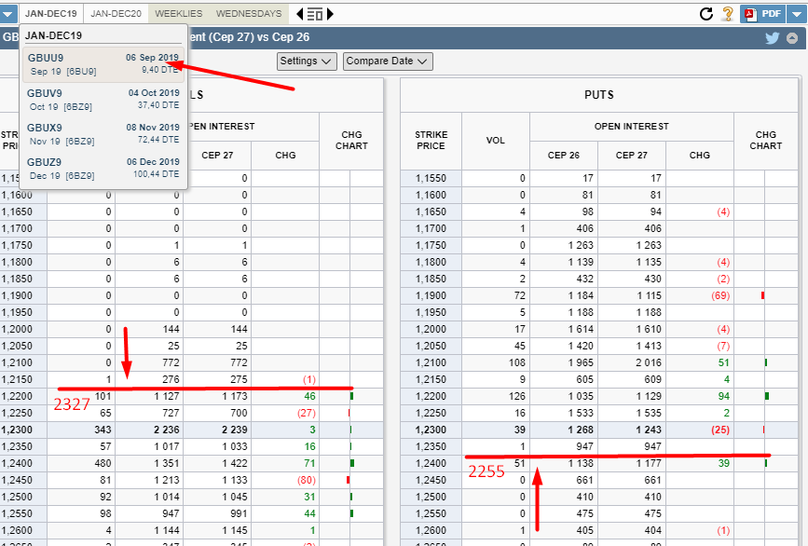Open the top-left blue dropdown arrow
The height and width of the screenshot is (546, 808).
8,14
